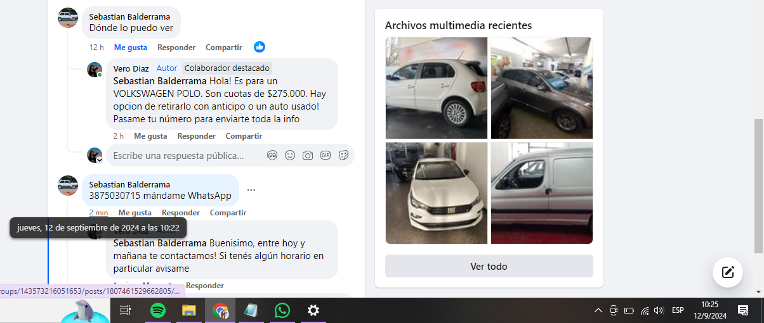Image resolution: width=764 pixels, height=323 pixels.
Task: Open the GIF picker in reply box
Action: point(326,155)
